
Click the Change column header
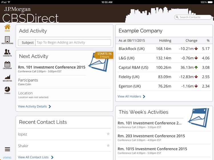191,41
